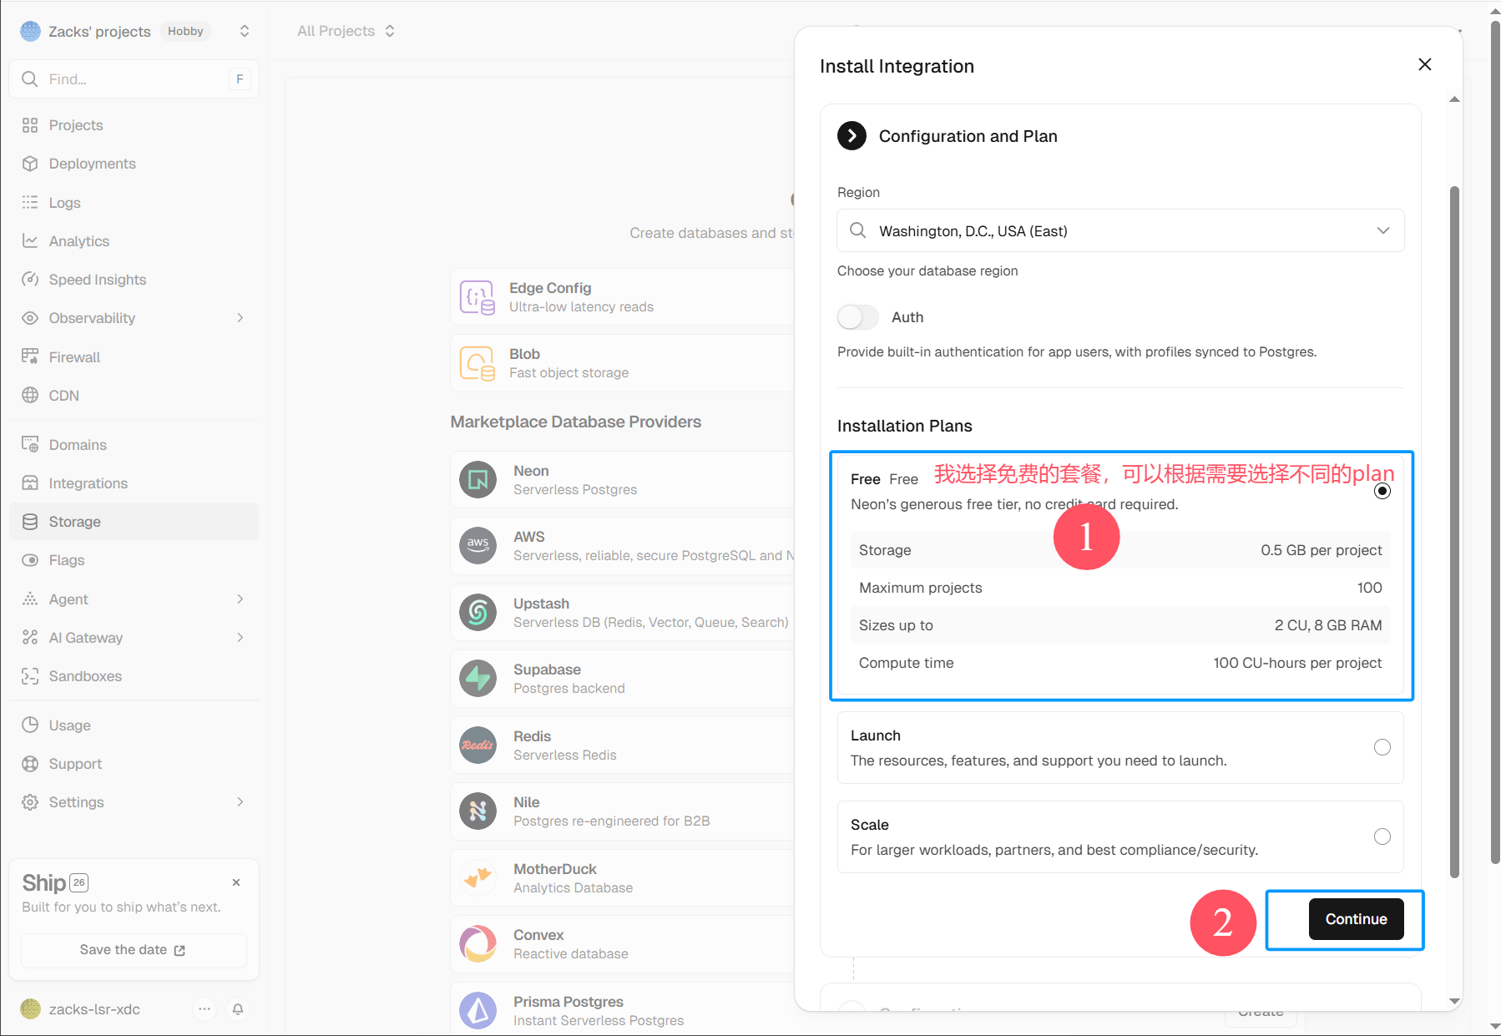1501x1036 pixels.
Task: Click the notifications bell icon
Action: click(x=238, y=1009)
